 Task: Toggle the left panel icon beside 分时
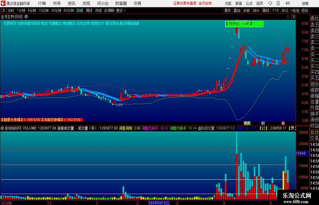pyautogui.click(x=3, y=10)
